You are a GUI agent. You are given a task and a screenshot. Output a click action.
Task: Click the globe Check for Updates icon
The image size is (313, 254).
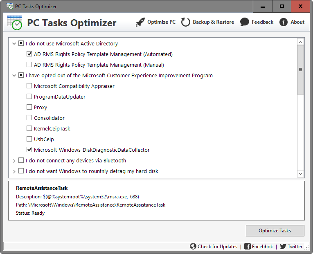pyautogui.click(x=193, y=246)
